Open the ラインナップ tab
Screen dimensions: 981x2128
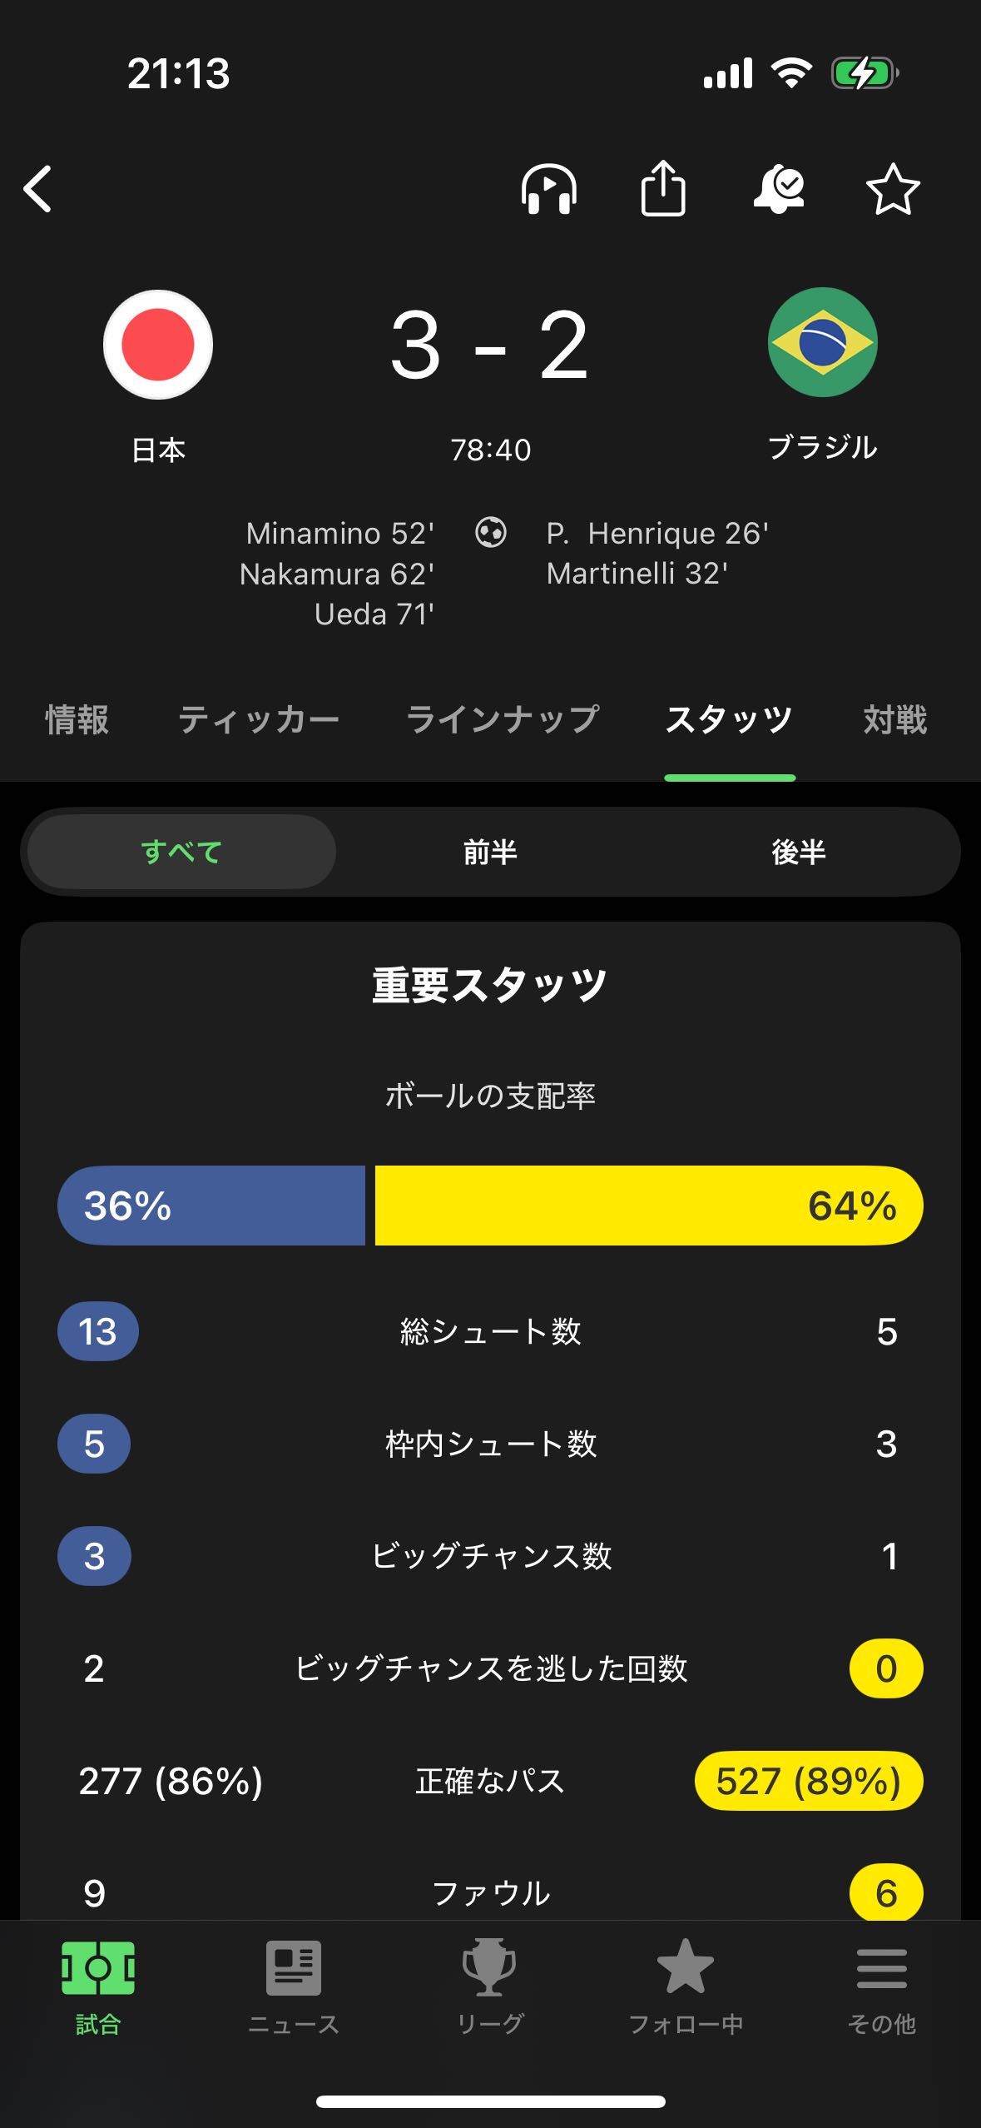click(503, 719)
